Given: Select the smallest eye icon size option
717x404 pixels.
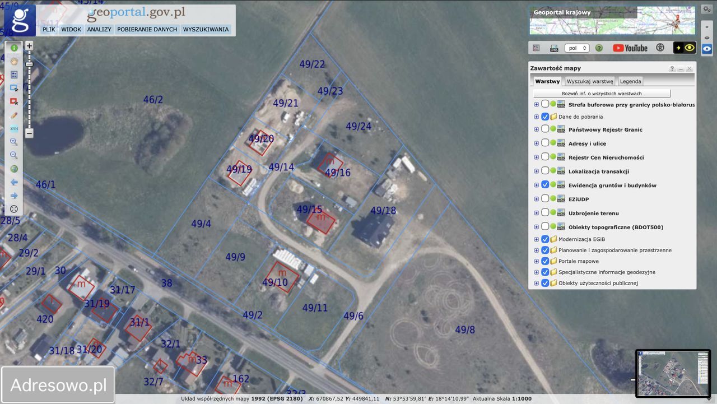Looking at the screenshot, I should coord(707,26).
